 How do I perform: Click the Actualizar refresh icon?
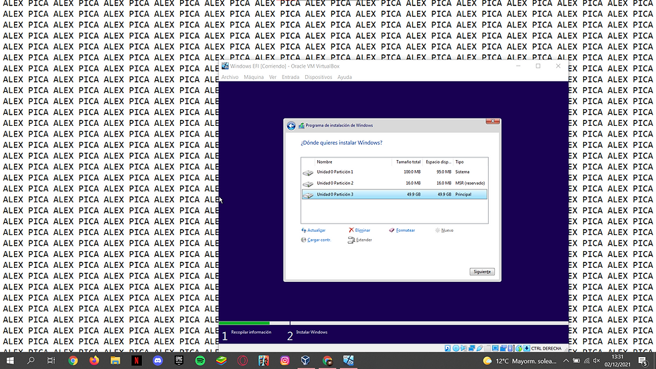[304, 230]
